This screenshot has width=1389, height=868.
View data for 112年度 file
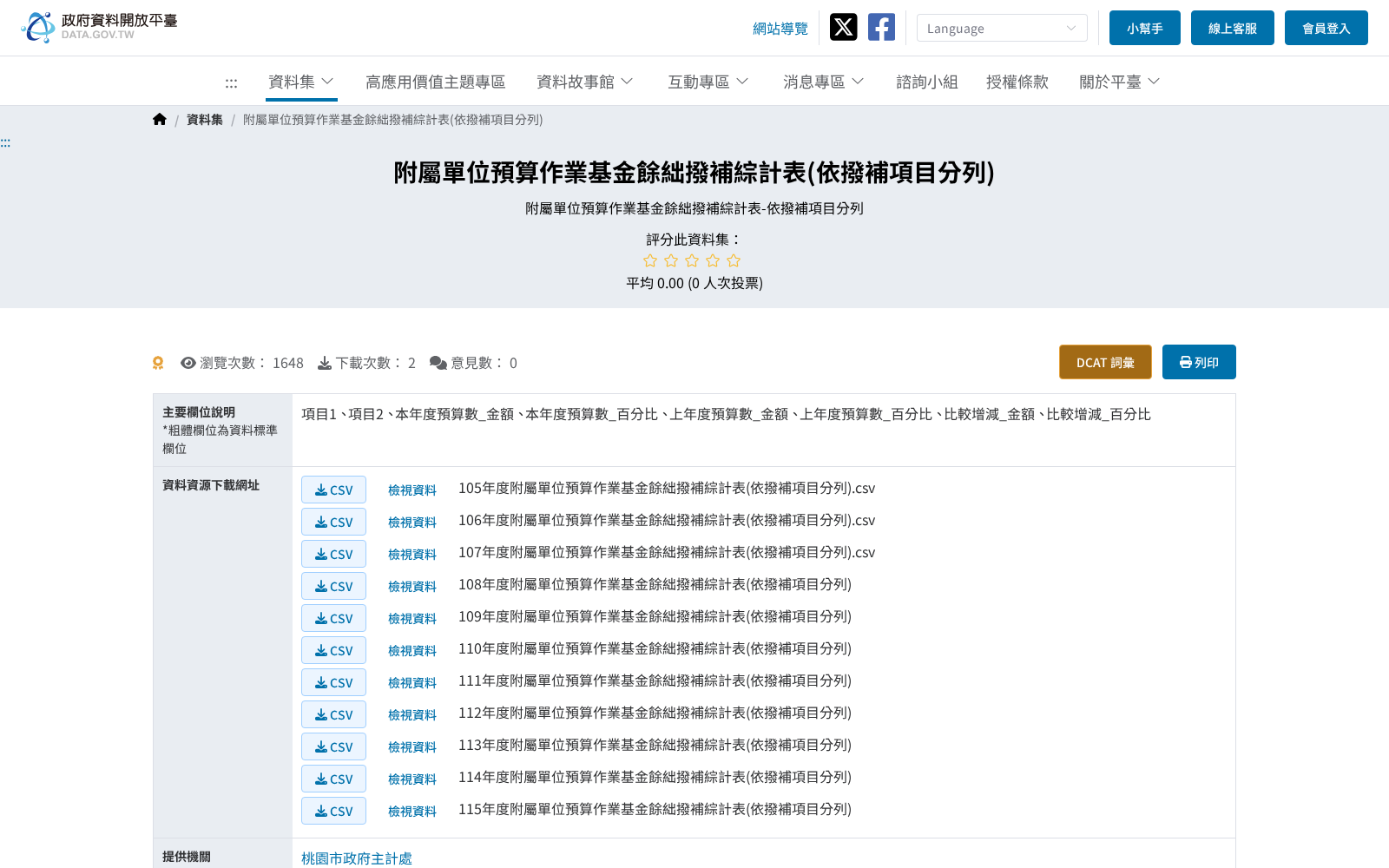[x=412, y=715]
